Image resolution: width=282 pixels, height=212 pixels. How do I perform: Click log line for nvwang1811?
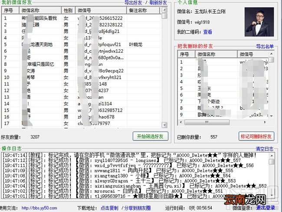tap(118, 170)
